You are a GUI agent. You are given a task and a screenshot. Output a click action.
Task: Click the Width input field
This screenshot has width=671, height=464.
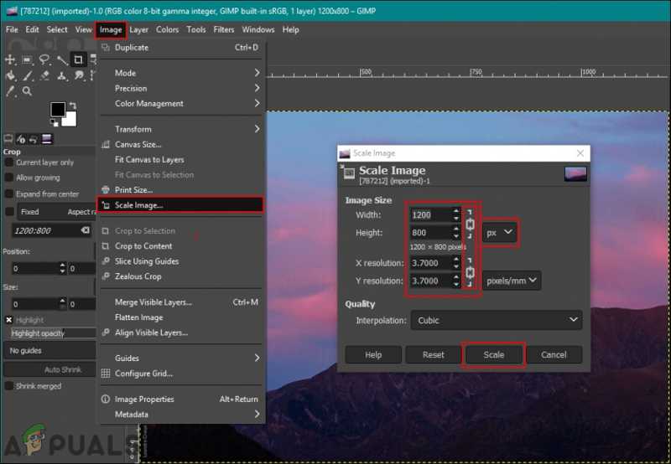point(430,215)
